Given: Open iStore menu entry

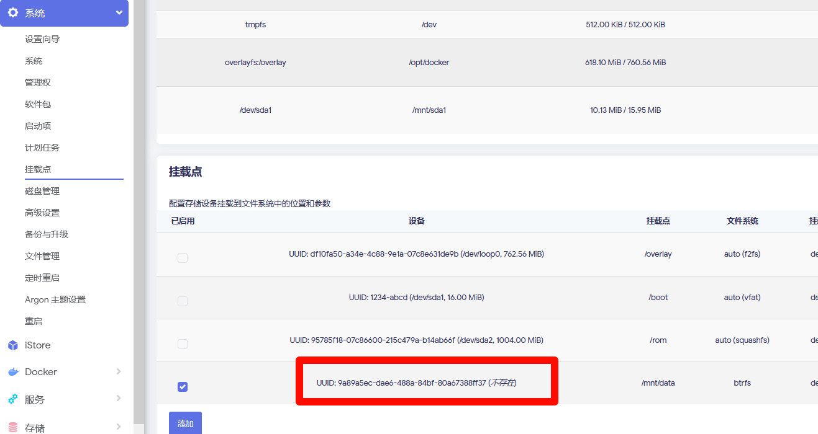Looking at the screenshot, I should (x=37, y=345).
